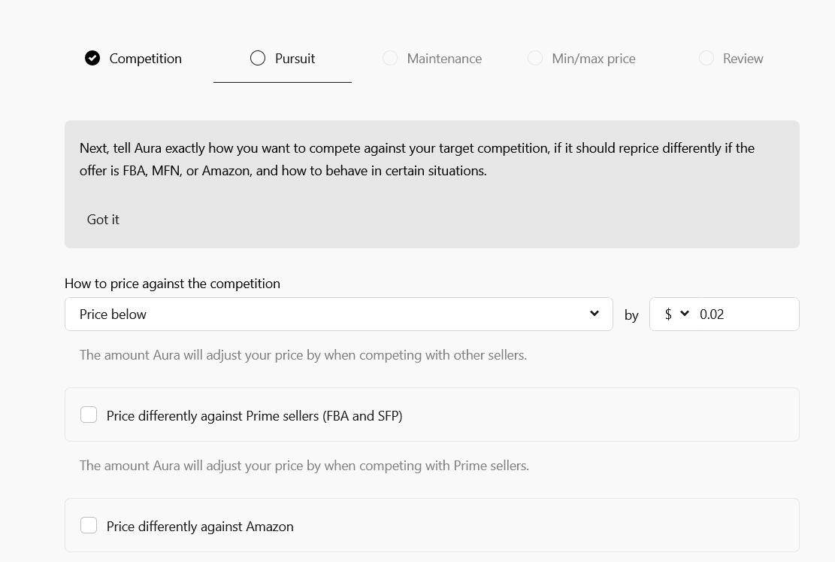835x562 pixels.
Task: Click the Pursuit step circle icon
Action: 258,59
